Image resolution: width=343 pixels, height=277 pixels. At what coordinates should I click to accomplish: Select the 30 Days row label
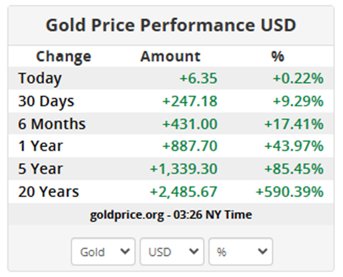46,101
